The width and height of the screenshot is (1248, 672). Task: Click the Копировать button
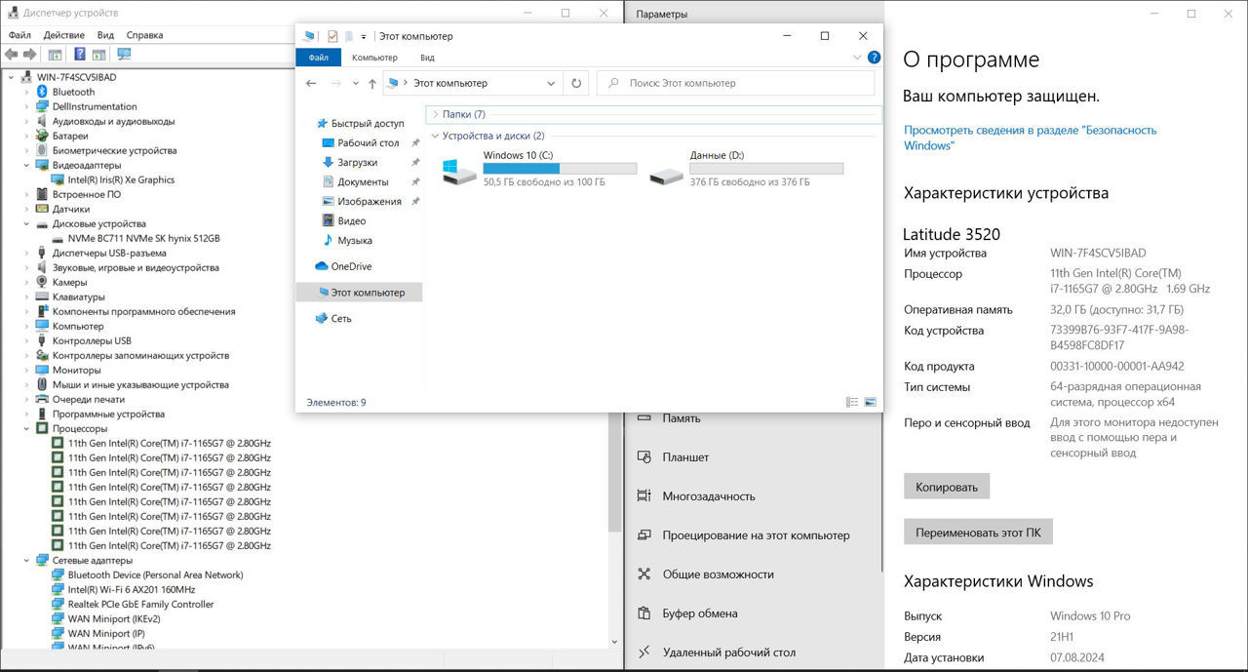pyautogui.click(x=946, y=487)
